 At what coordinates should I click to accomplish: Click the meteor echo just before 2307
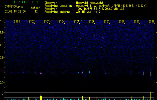[x=105, y=72]
